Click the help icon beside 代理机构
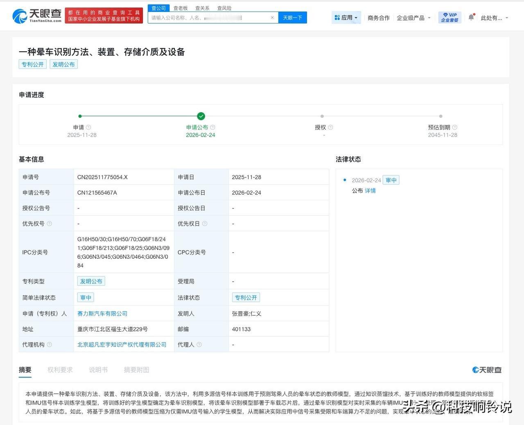 (x=50, y=344)
